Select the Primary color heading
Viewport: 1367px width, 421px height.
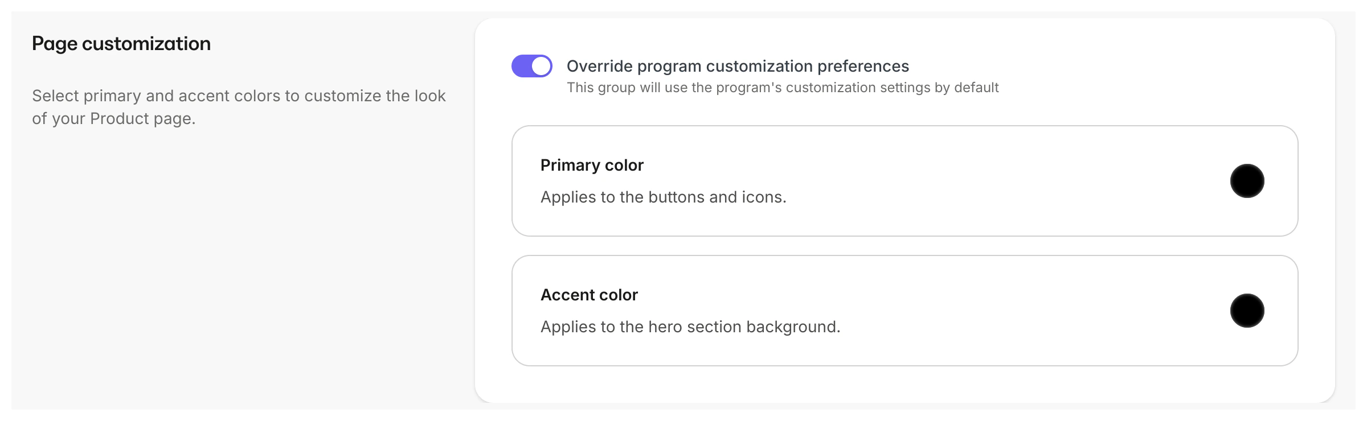(592, 165)
